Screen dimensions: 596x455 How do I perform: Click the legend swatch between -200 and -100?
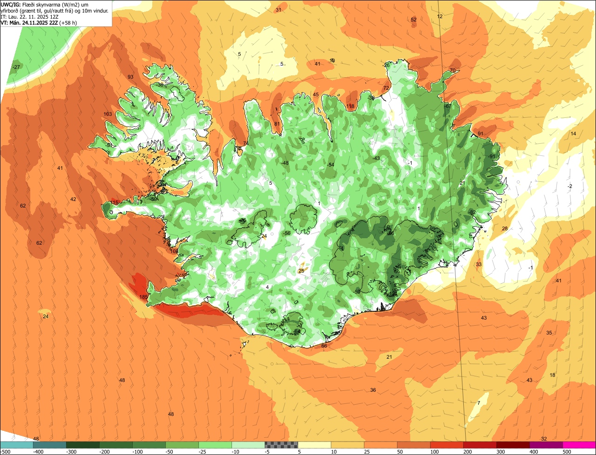[x=116, y=445]
